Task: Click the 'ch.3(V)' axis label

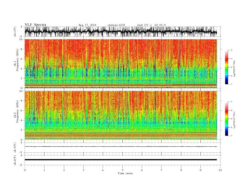Action: pos(15,148)
